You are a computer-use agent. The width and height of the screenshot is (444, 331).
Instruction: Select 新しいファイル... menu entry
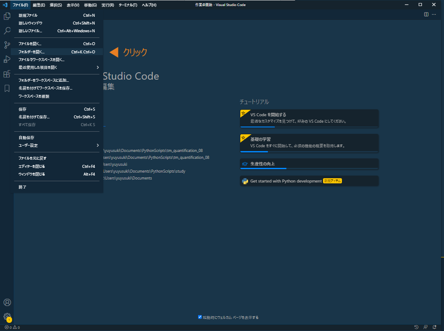pos(57,31)
